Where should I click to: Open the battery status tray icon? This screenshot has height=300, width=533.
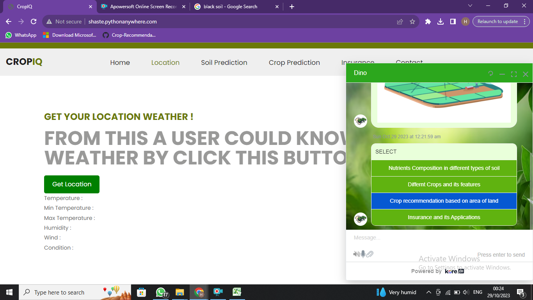[456, 292]
